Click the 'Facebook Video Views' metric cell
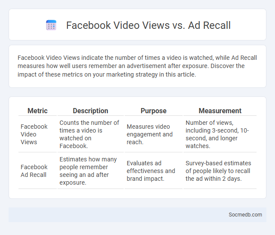Viewport: 275px width, 235px height. point(37,134)
